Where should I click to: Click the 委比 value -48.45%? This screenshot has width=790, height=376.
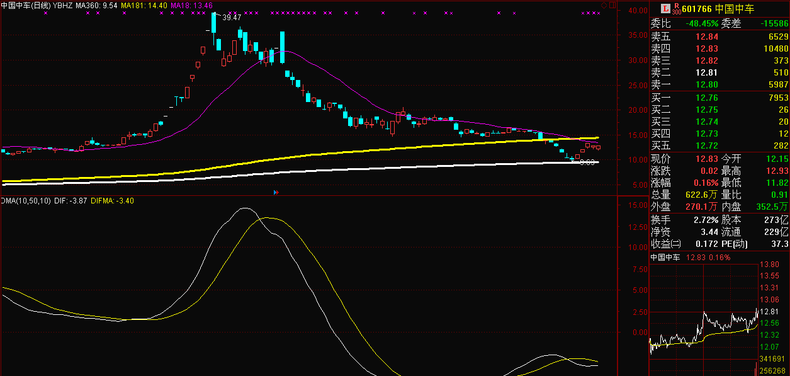pyautogui.click(x=702, y=23)
